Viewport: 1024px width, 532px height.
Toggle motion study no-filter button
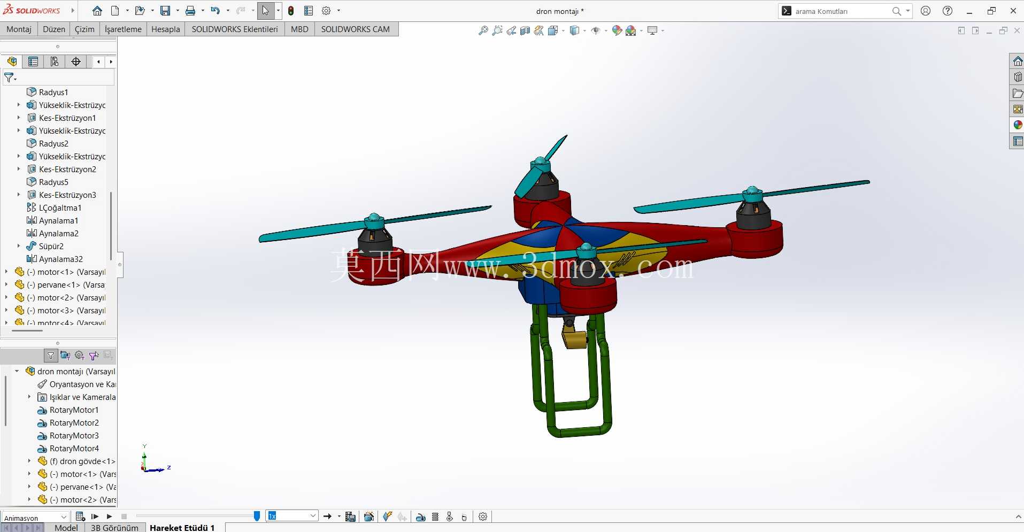point(51,356)
